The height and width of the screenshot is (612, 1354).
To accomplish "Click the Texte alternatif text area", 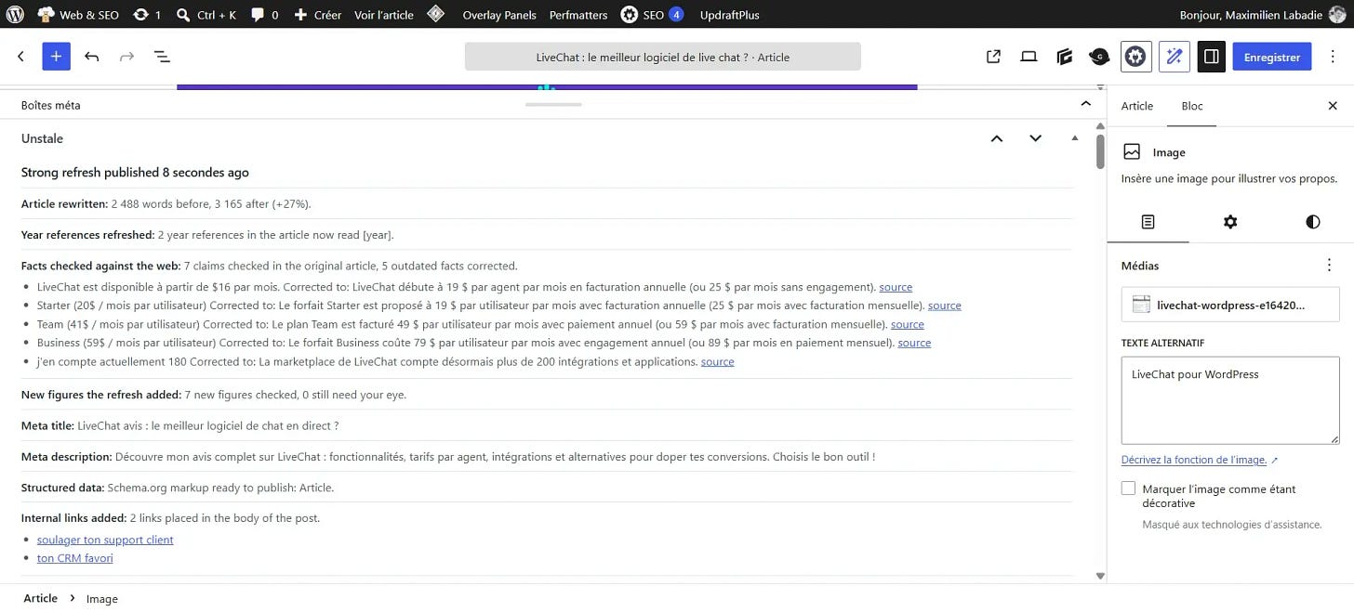I will (x=1230, y=400).
